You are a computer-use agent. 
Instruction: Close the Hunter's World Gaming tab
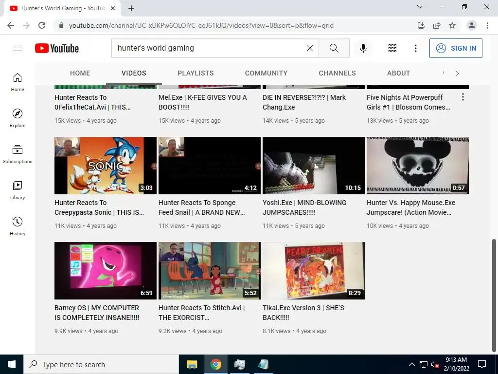pyautogui.click(x=113, y=8)
